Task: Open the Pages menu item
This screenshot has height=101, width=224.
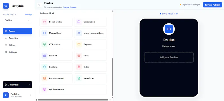Action: 17,31
